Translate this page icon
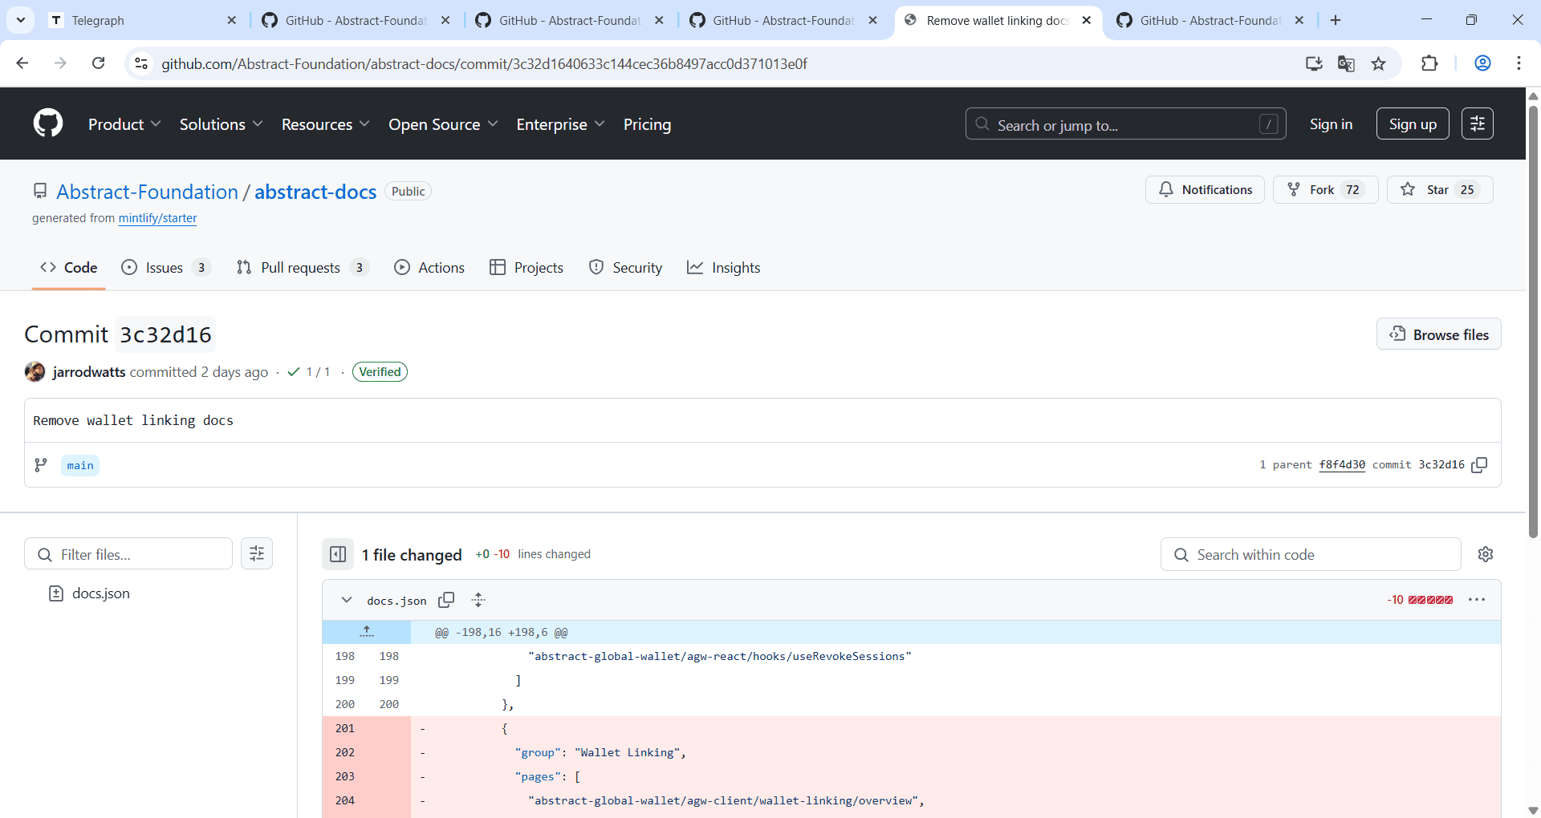Screen dimensions: 1541x818 tap(1346, 63)
